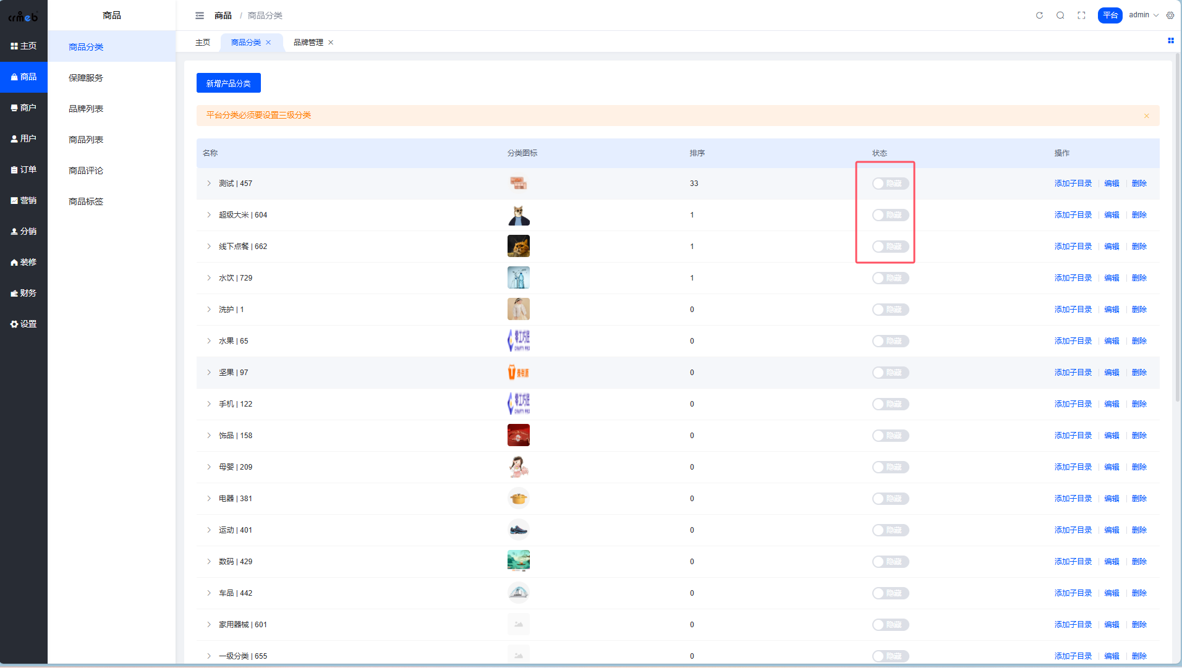1182x668 pixels.
Task: Click the refresh icon in top bar
Action: click(1039, 15)
